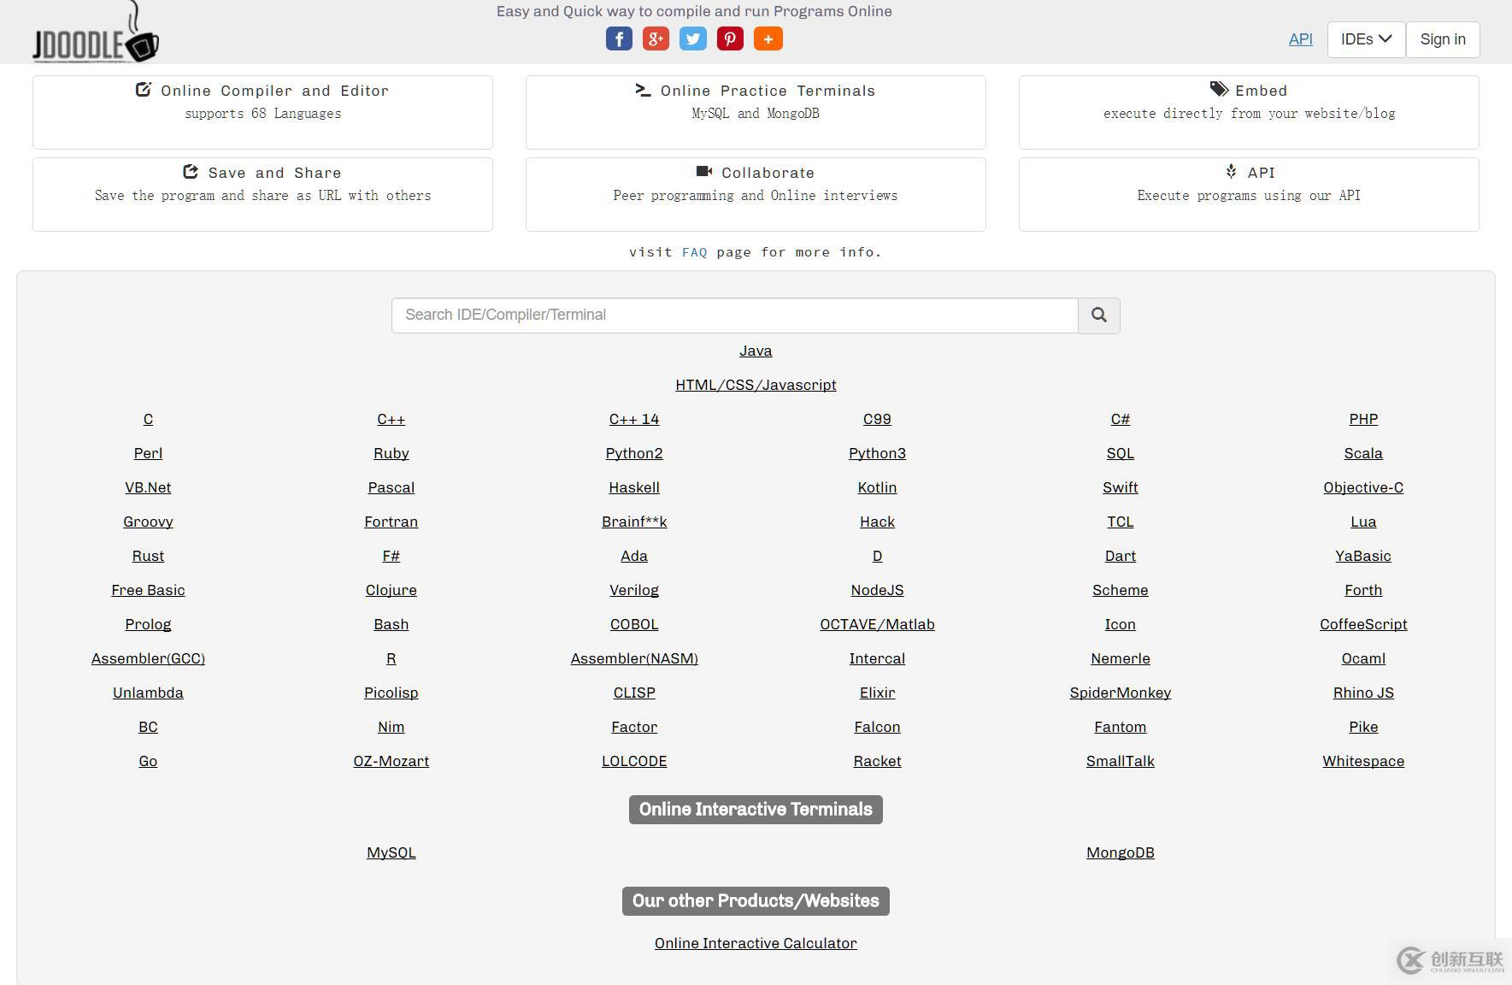
Task: Choose the Swift language link
Action: 1121,487
